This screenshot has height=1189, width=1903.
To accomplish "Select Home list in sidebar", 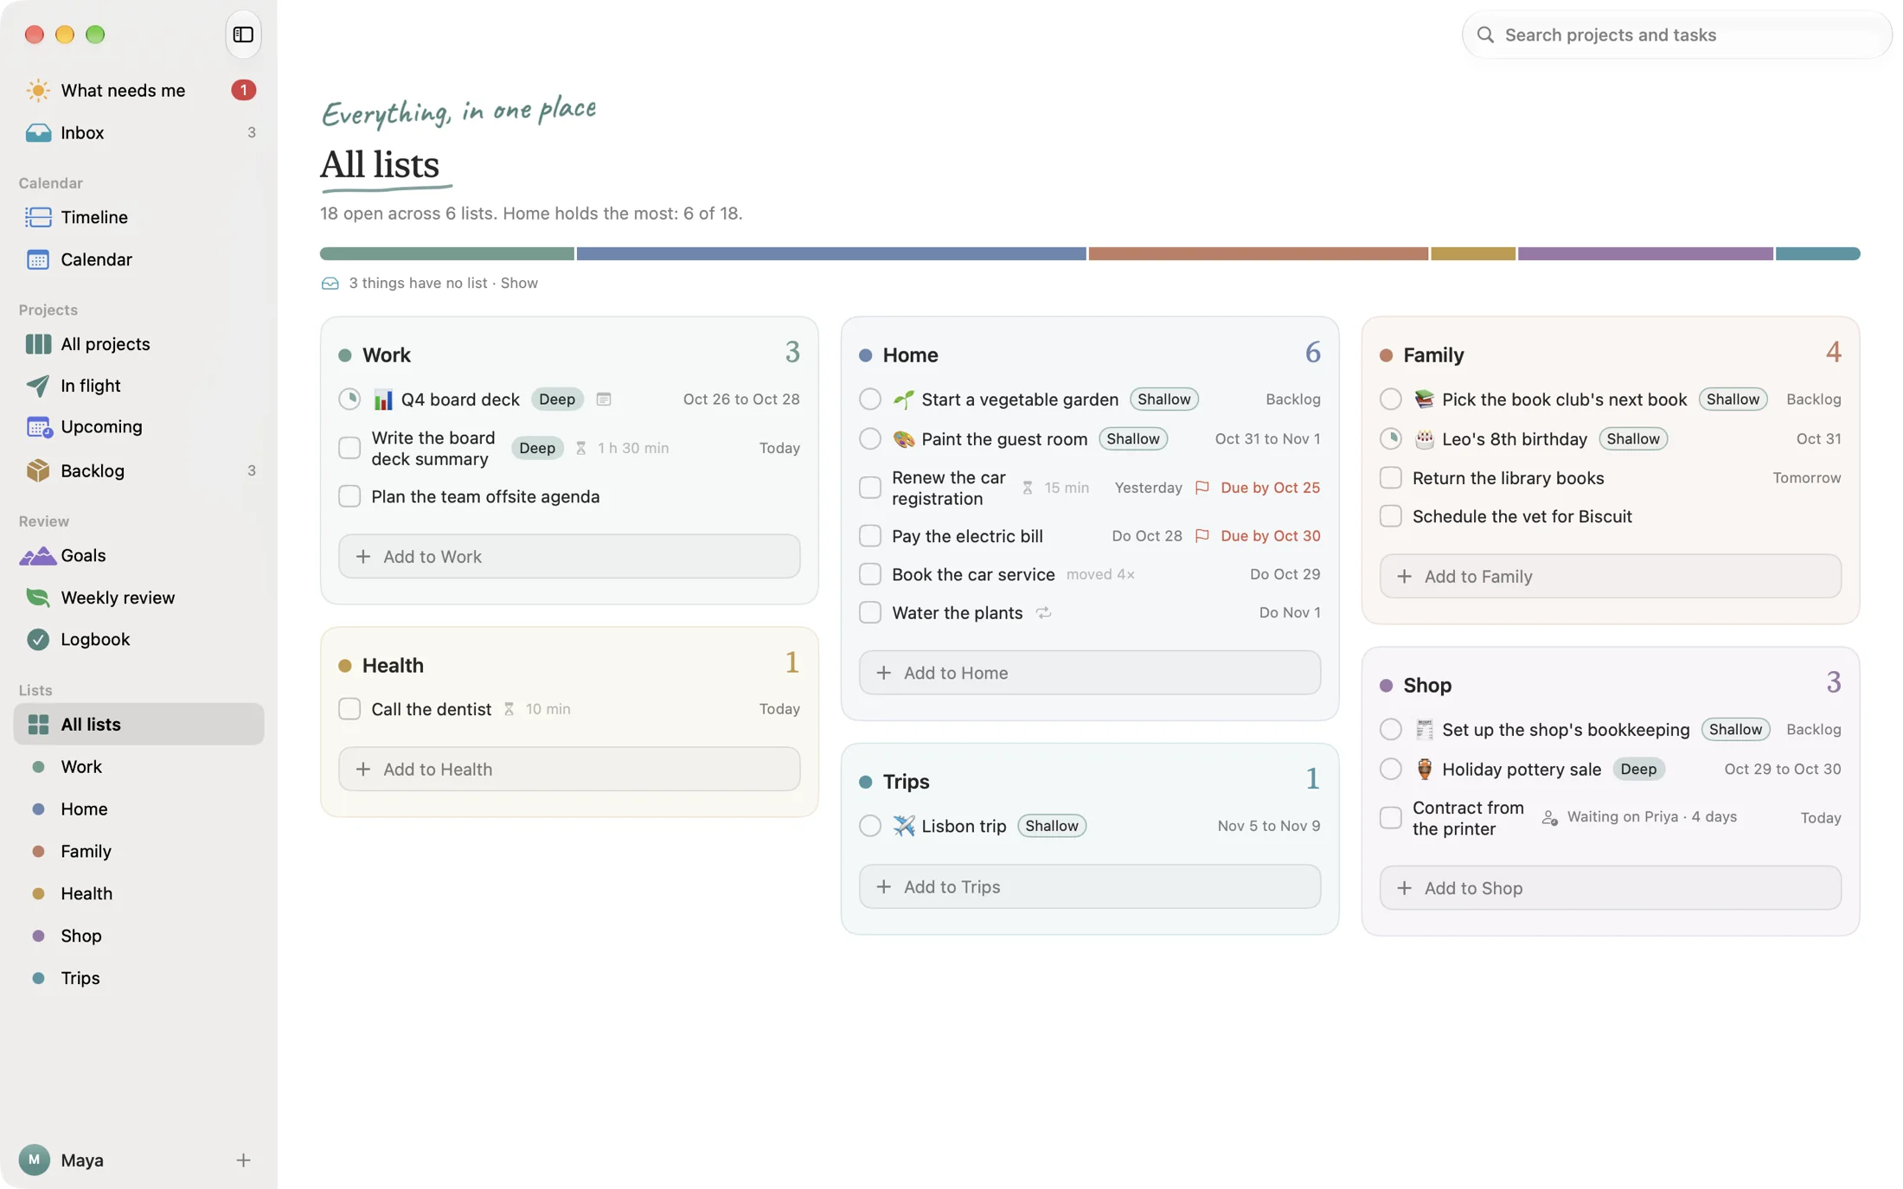I will [x=138, y=809].
